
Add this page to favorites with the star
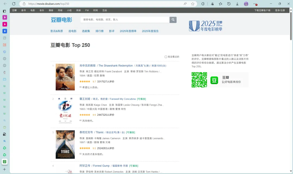tap(193, 4)
